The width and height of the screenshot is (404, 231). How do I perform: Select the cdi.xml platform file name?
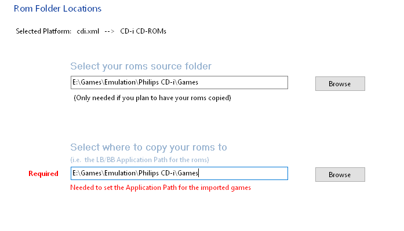click(x=88, y=31)
